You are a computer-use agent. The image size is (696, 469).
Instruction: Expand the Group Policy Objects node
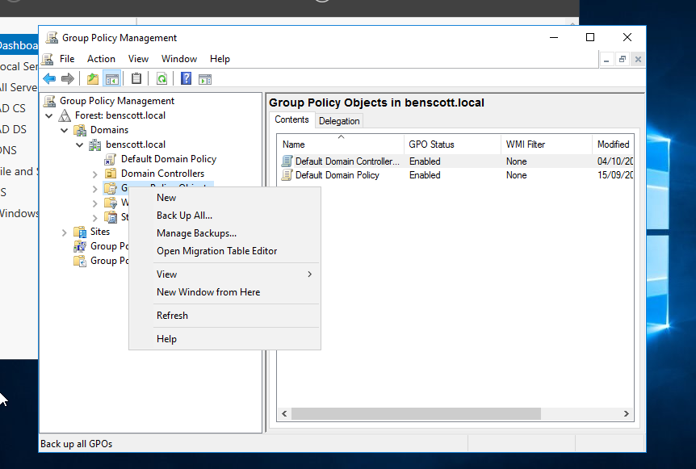coord(95,189)
